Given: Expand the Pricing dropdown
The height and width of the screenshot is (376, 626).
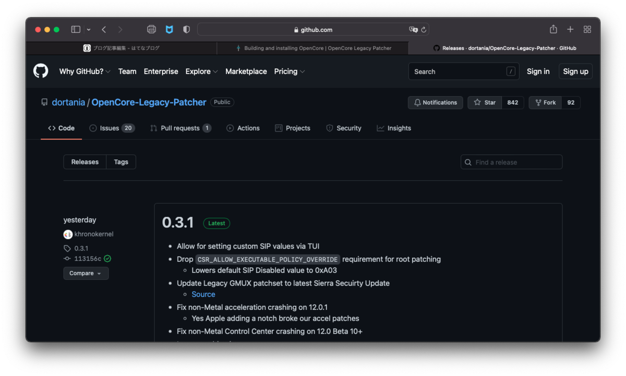Looking at the screenshot, I should click(x=290, y=71).
